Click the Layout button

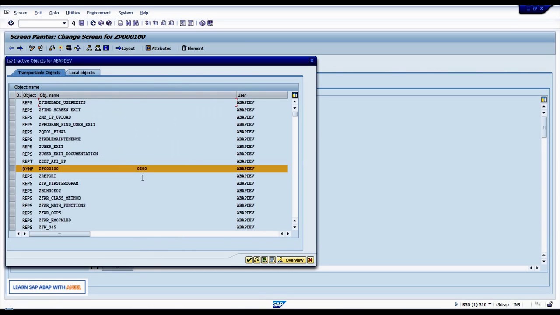[126, 49]
